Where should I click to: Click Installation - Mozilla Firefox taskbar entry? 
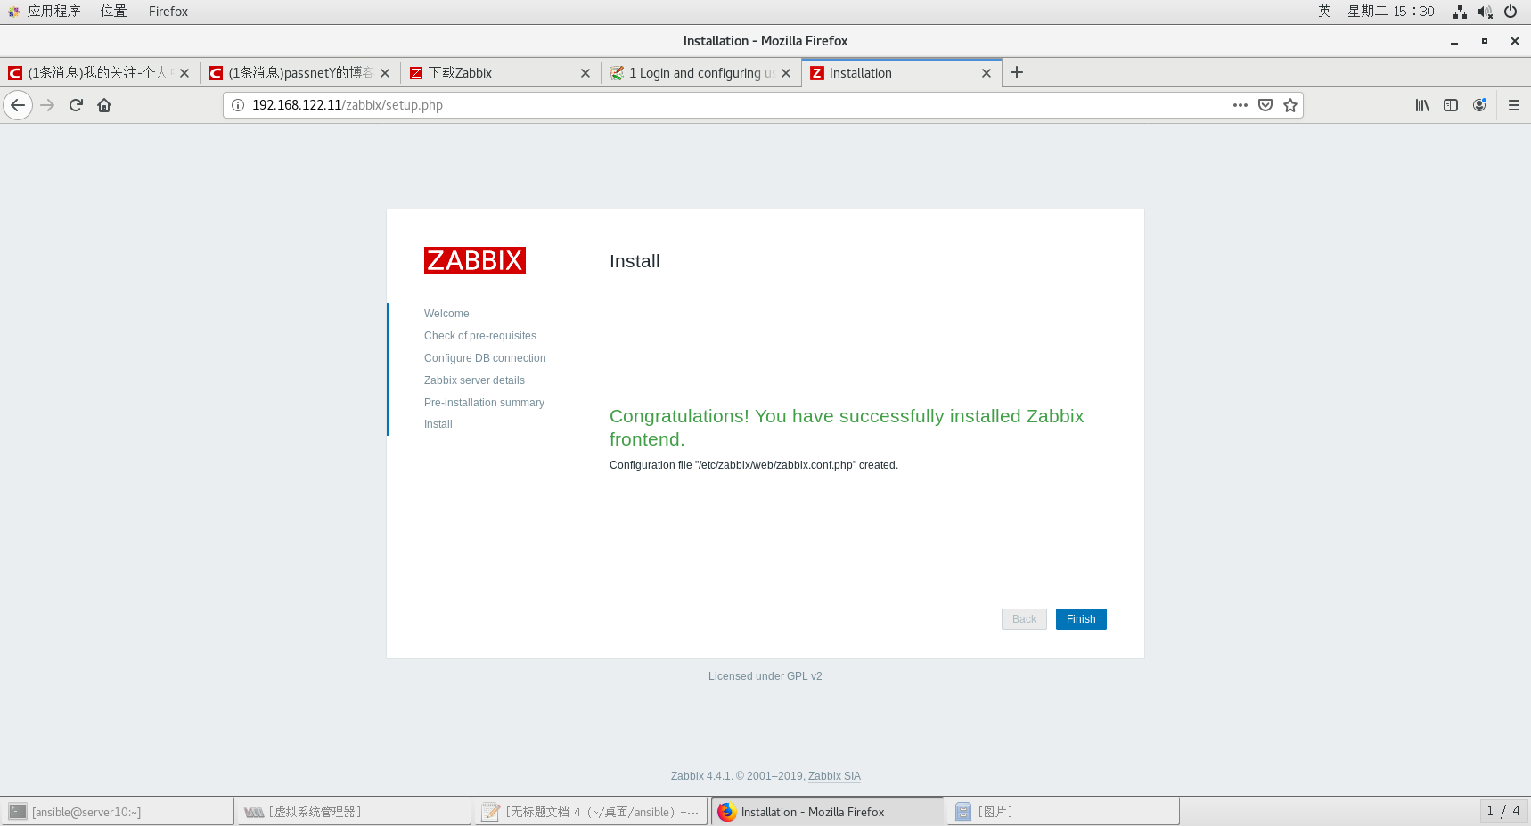pyautogui.click(x=827, y=812)
